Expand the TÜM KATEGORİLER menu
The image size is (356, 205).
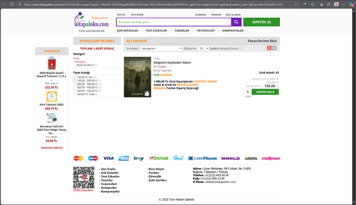[x=91, y=31]
